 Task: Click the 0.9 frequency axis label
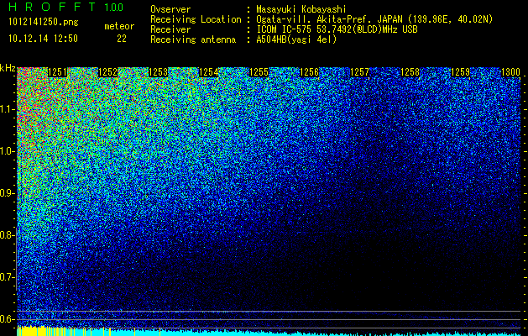(x=8, y=193)
